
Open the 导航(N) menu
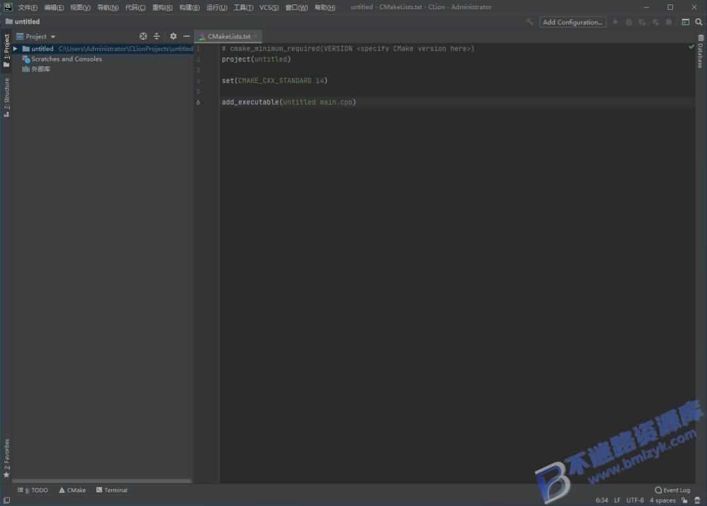point(108,7)
